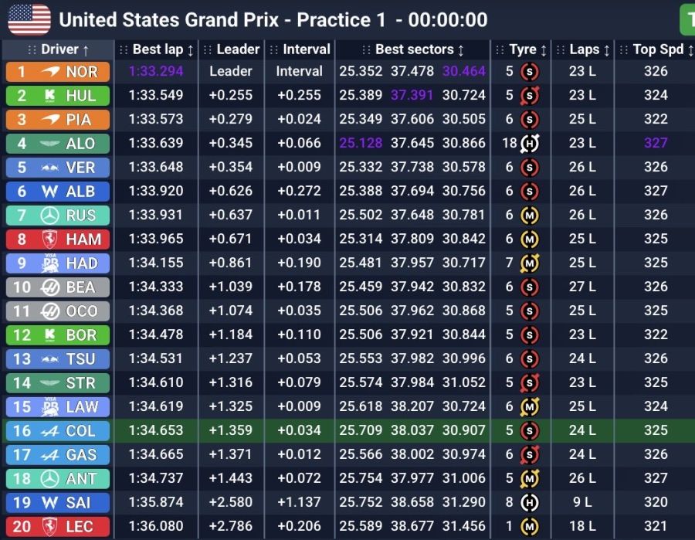
Task: Click Russell's medium tyre icon
Action: [x=529, y=215]
